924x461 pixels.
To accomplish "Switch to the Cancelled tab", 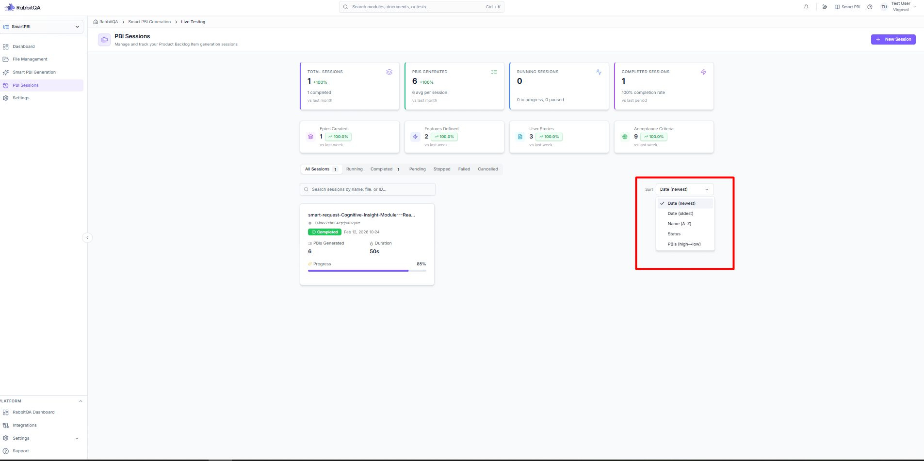I will coord(487,169).
